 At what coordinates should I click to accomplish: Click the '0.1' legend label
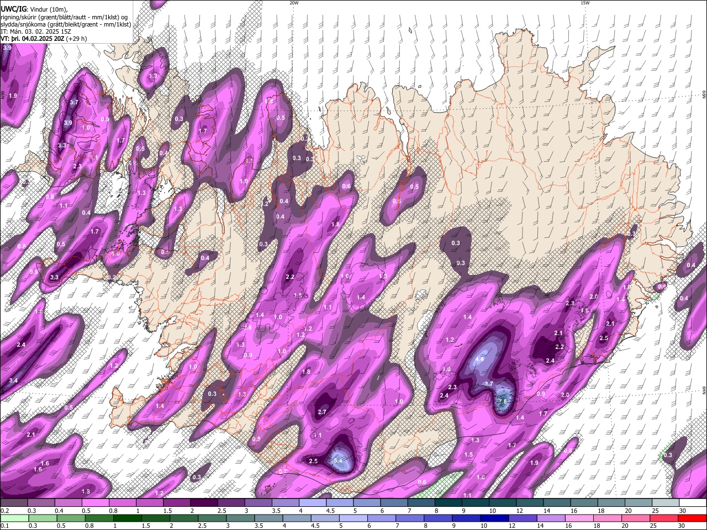[x=4, y=526]
